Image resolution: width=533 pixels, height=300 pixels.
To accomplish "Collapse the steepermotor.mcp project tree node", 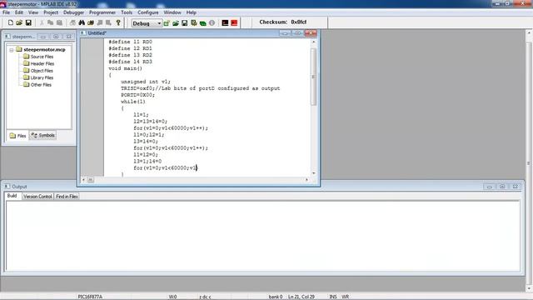I will 12,50.
